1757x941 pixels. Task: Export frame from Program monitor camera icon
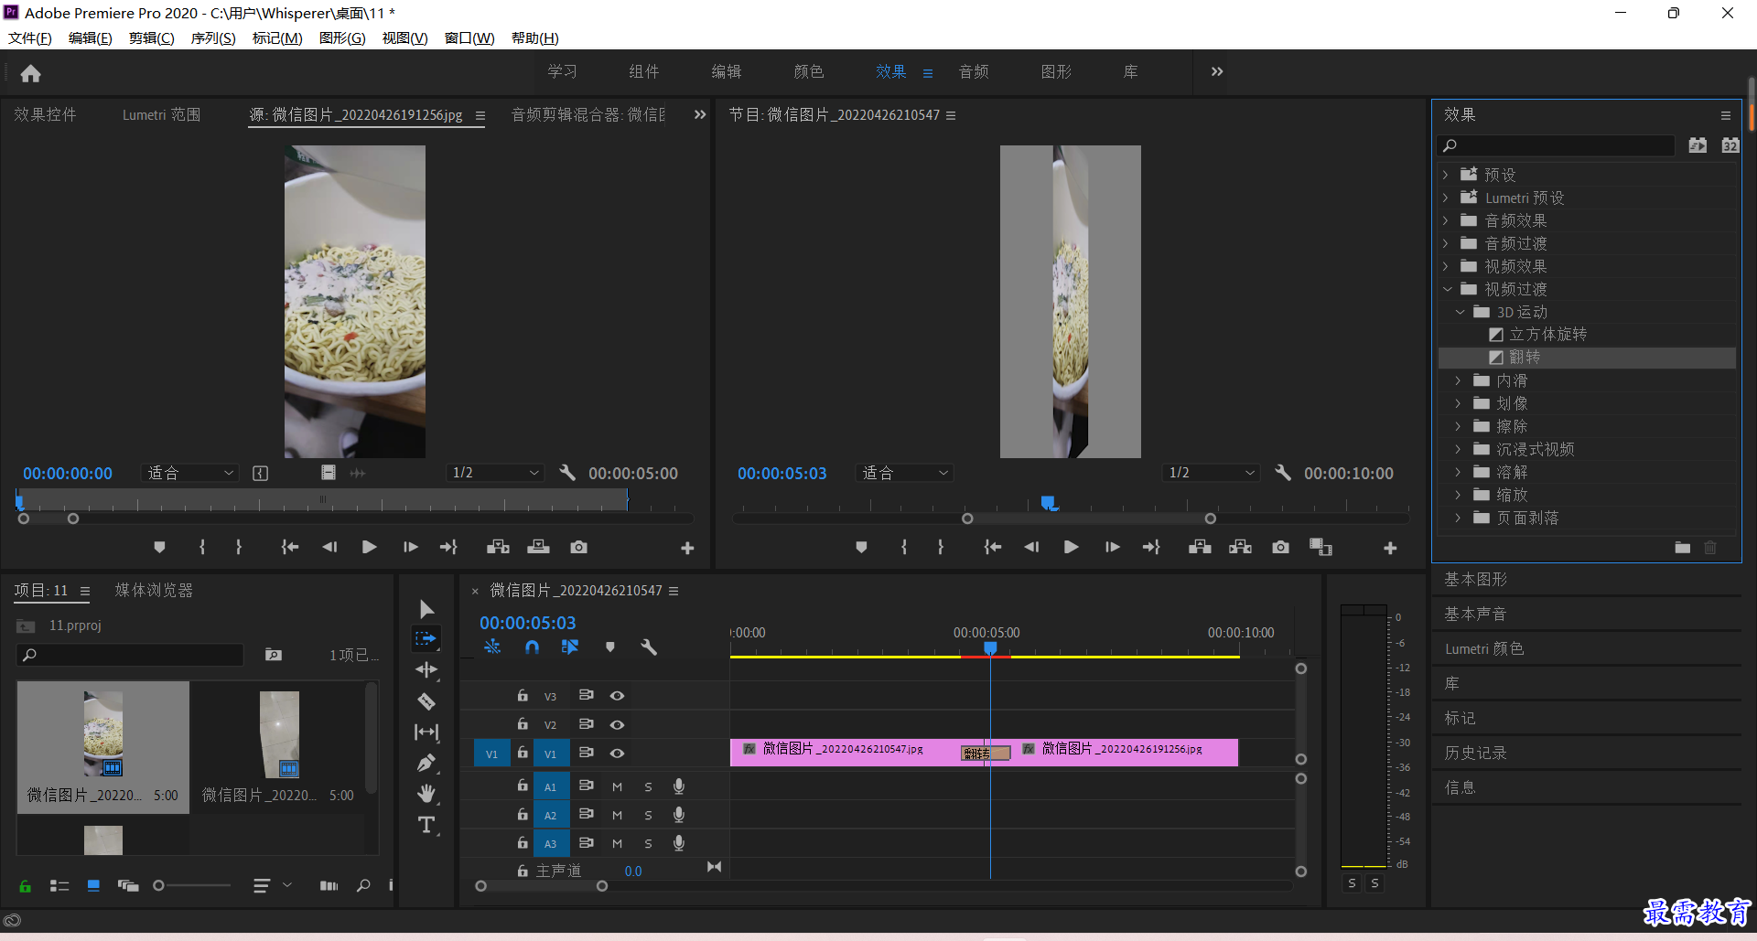click(1280, 547)
